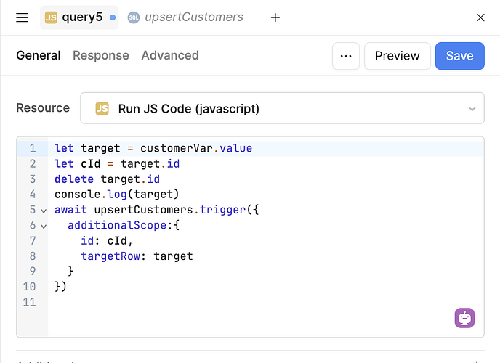Open the three-dot more options menu

pyautogui.click(x=346, y=56)
